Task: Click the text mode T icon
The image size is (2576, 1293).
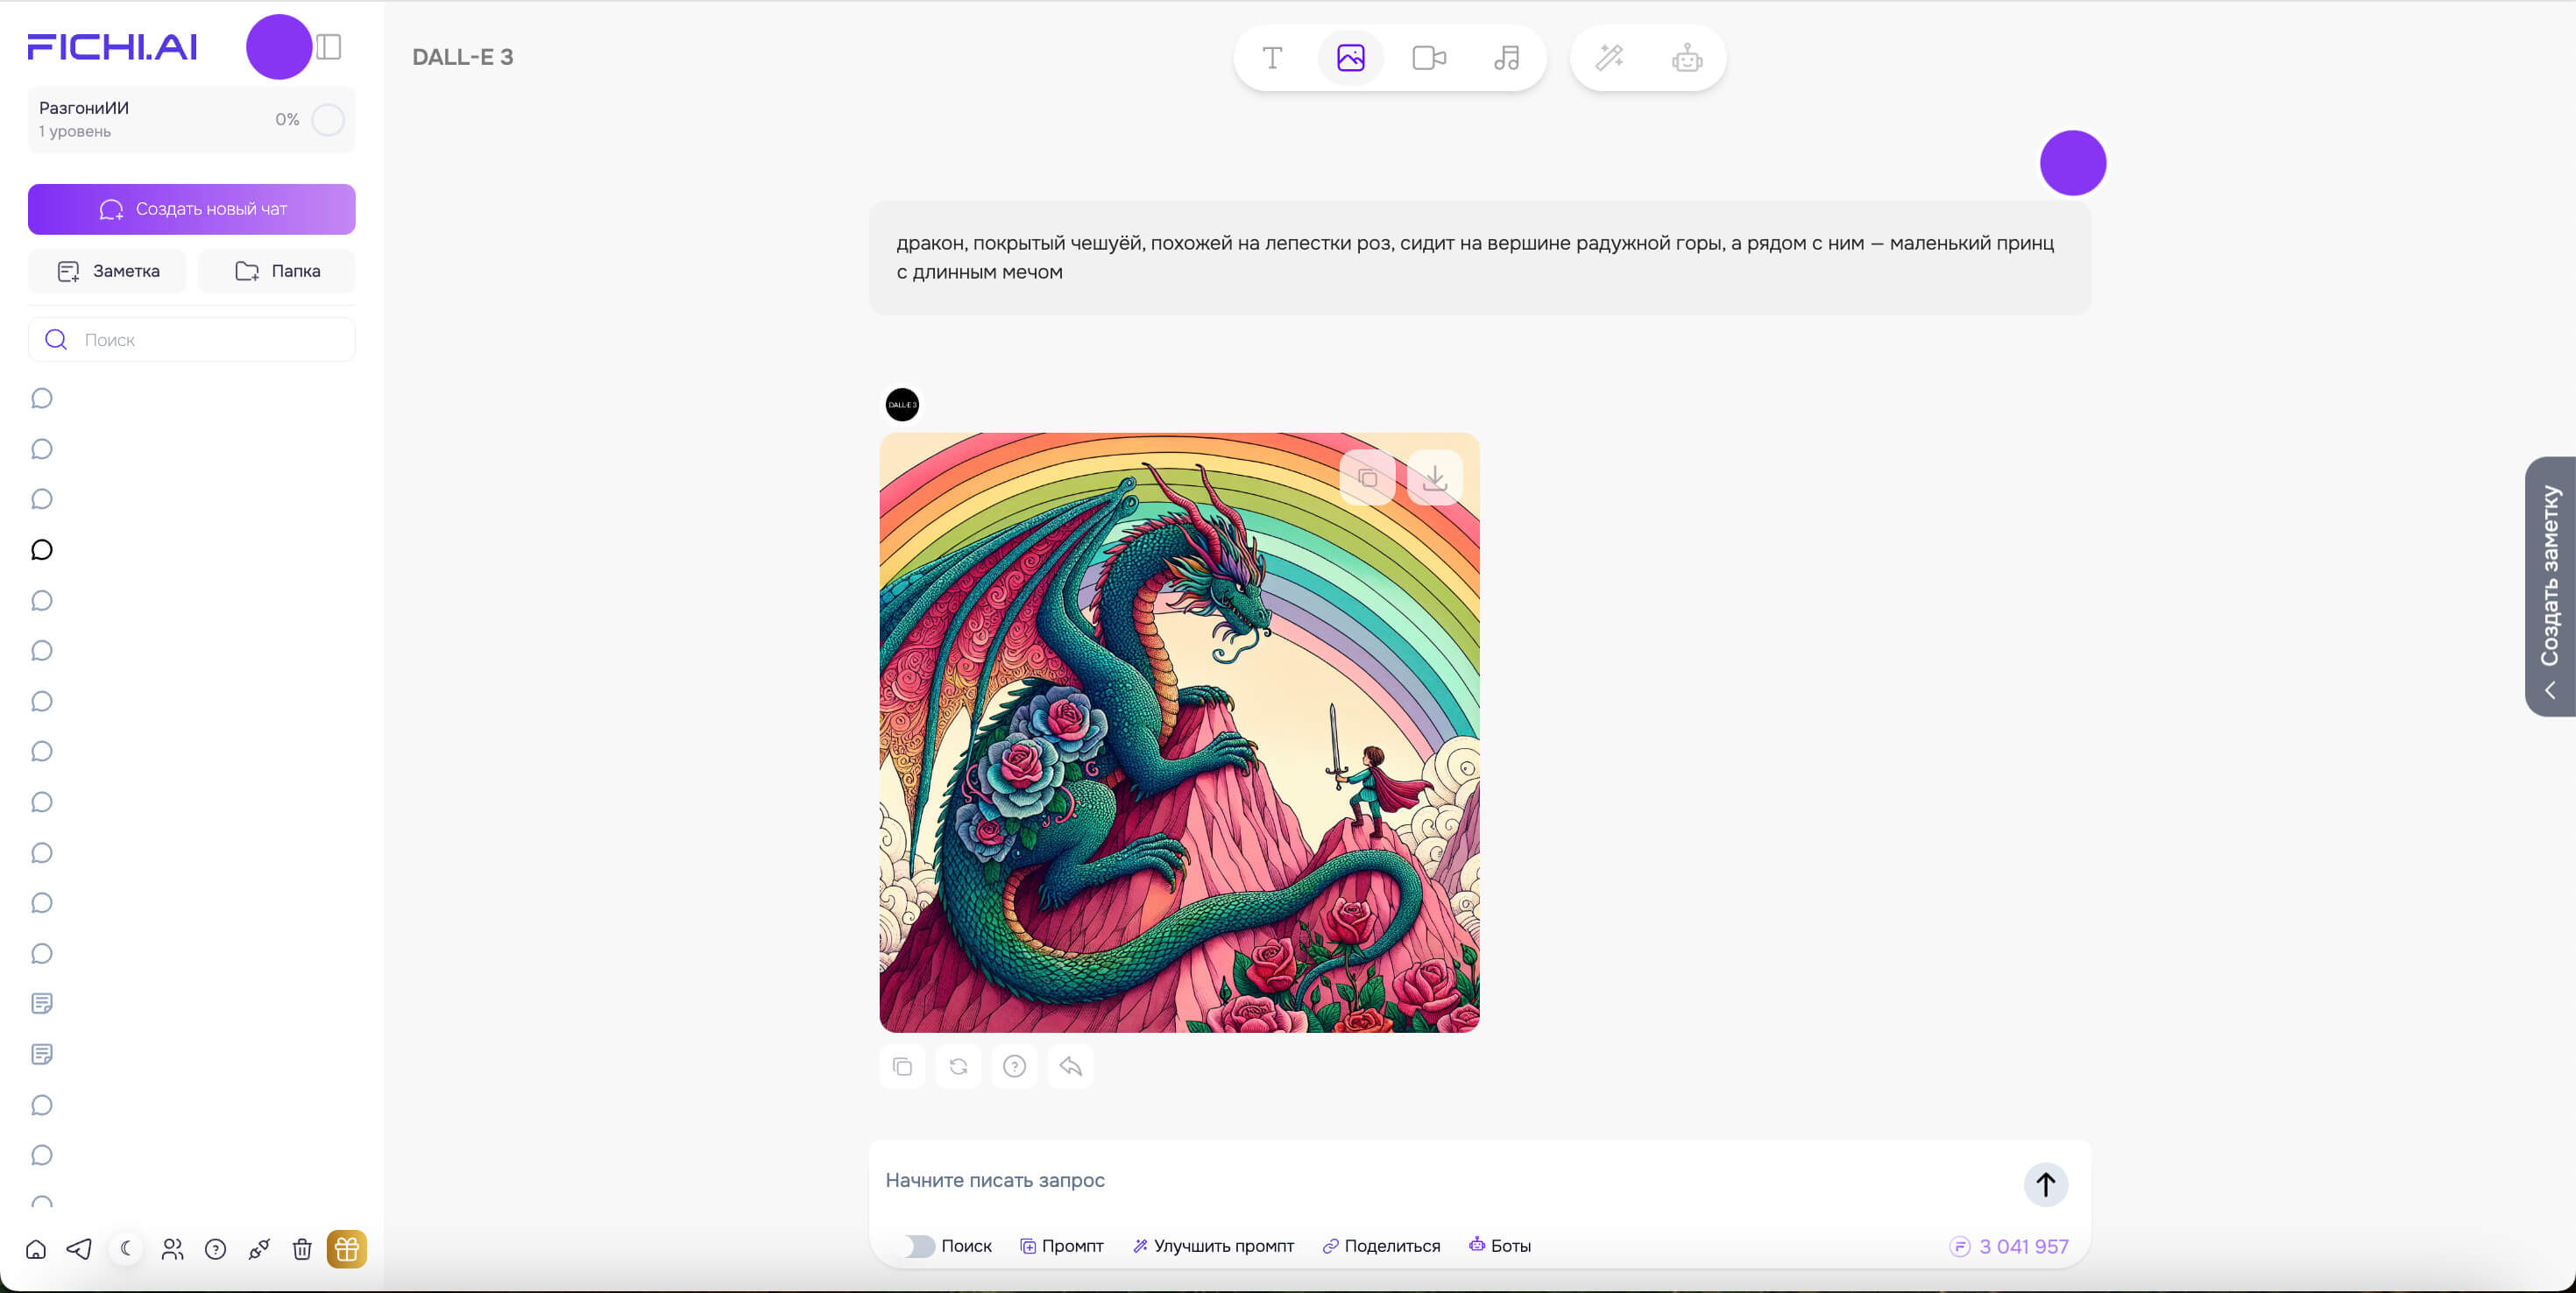Action: click(x=1272, y=58)
